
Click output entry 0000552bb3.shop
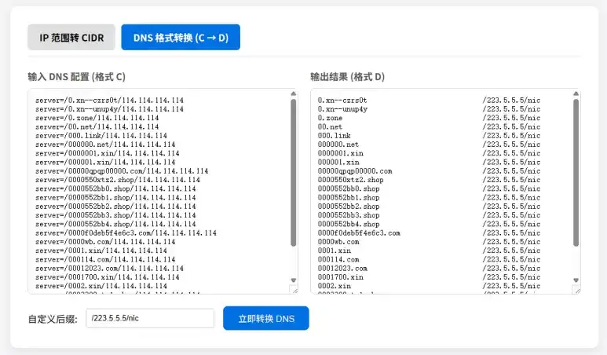pos(349,215)
